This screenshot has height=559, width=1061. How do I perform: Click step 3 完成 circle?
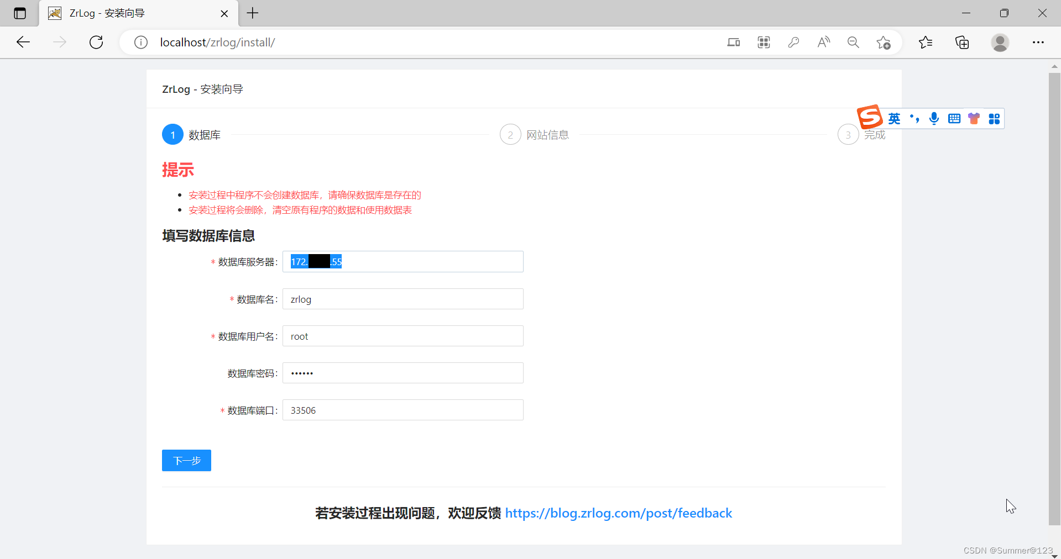click(x=848, y=134)
